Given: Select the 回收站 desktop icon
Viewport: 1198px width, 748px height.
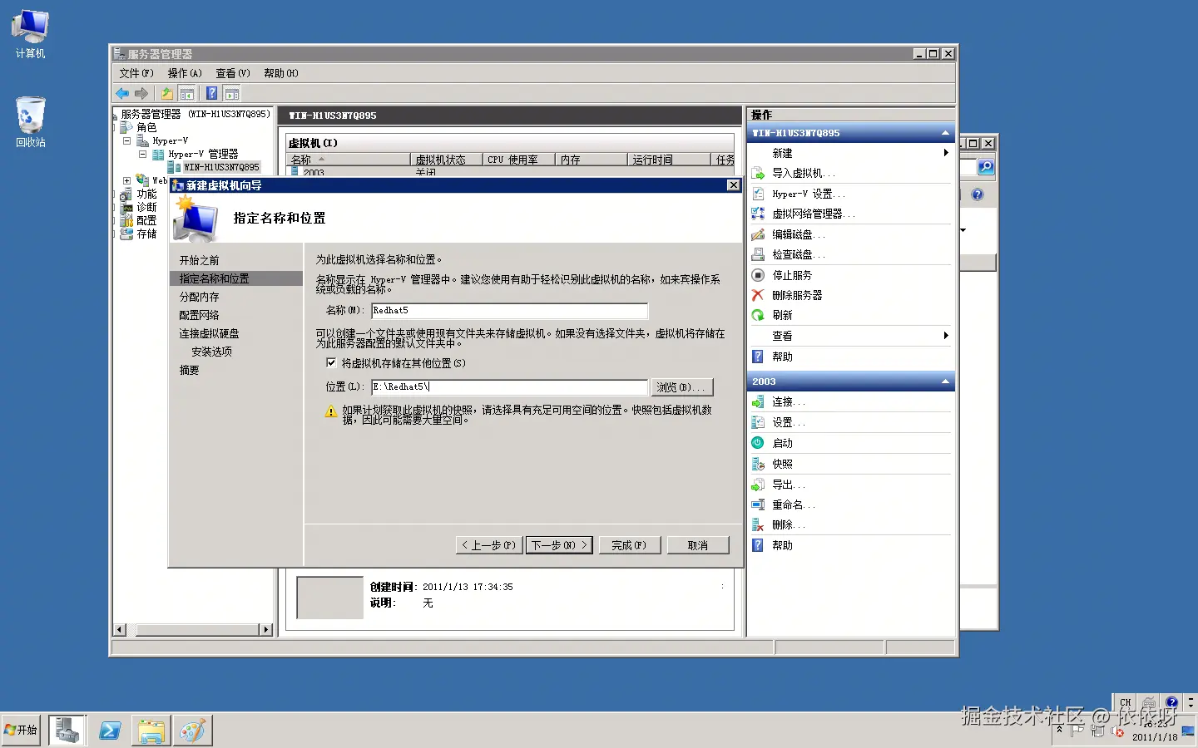Looking at the screenshot, I should click(x=31, y=122).
